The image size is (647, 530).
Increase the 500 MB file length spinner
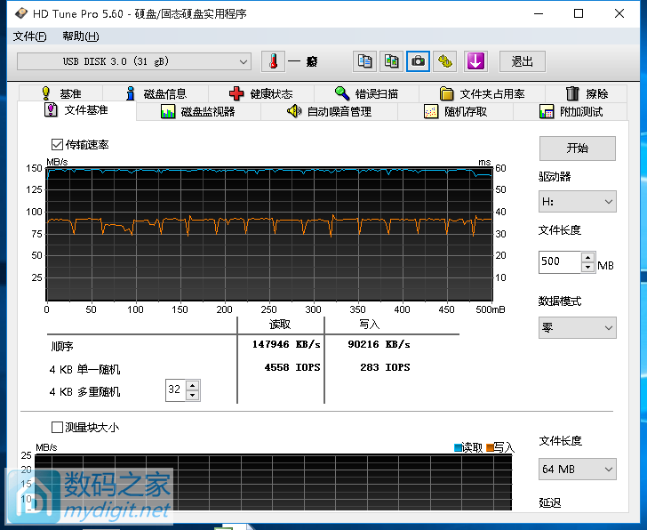tap(587, 258)
